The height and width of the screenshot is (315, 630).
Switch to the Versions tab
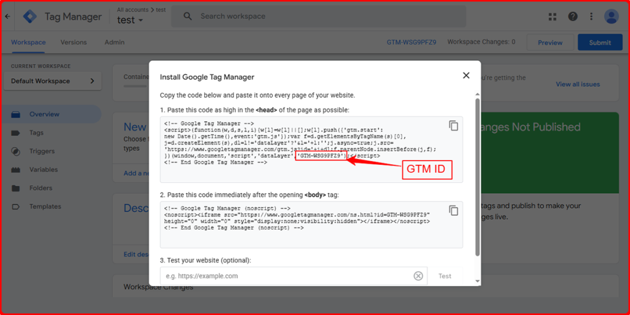(74, 42)
